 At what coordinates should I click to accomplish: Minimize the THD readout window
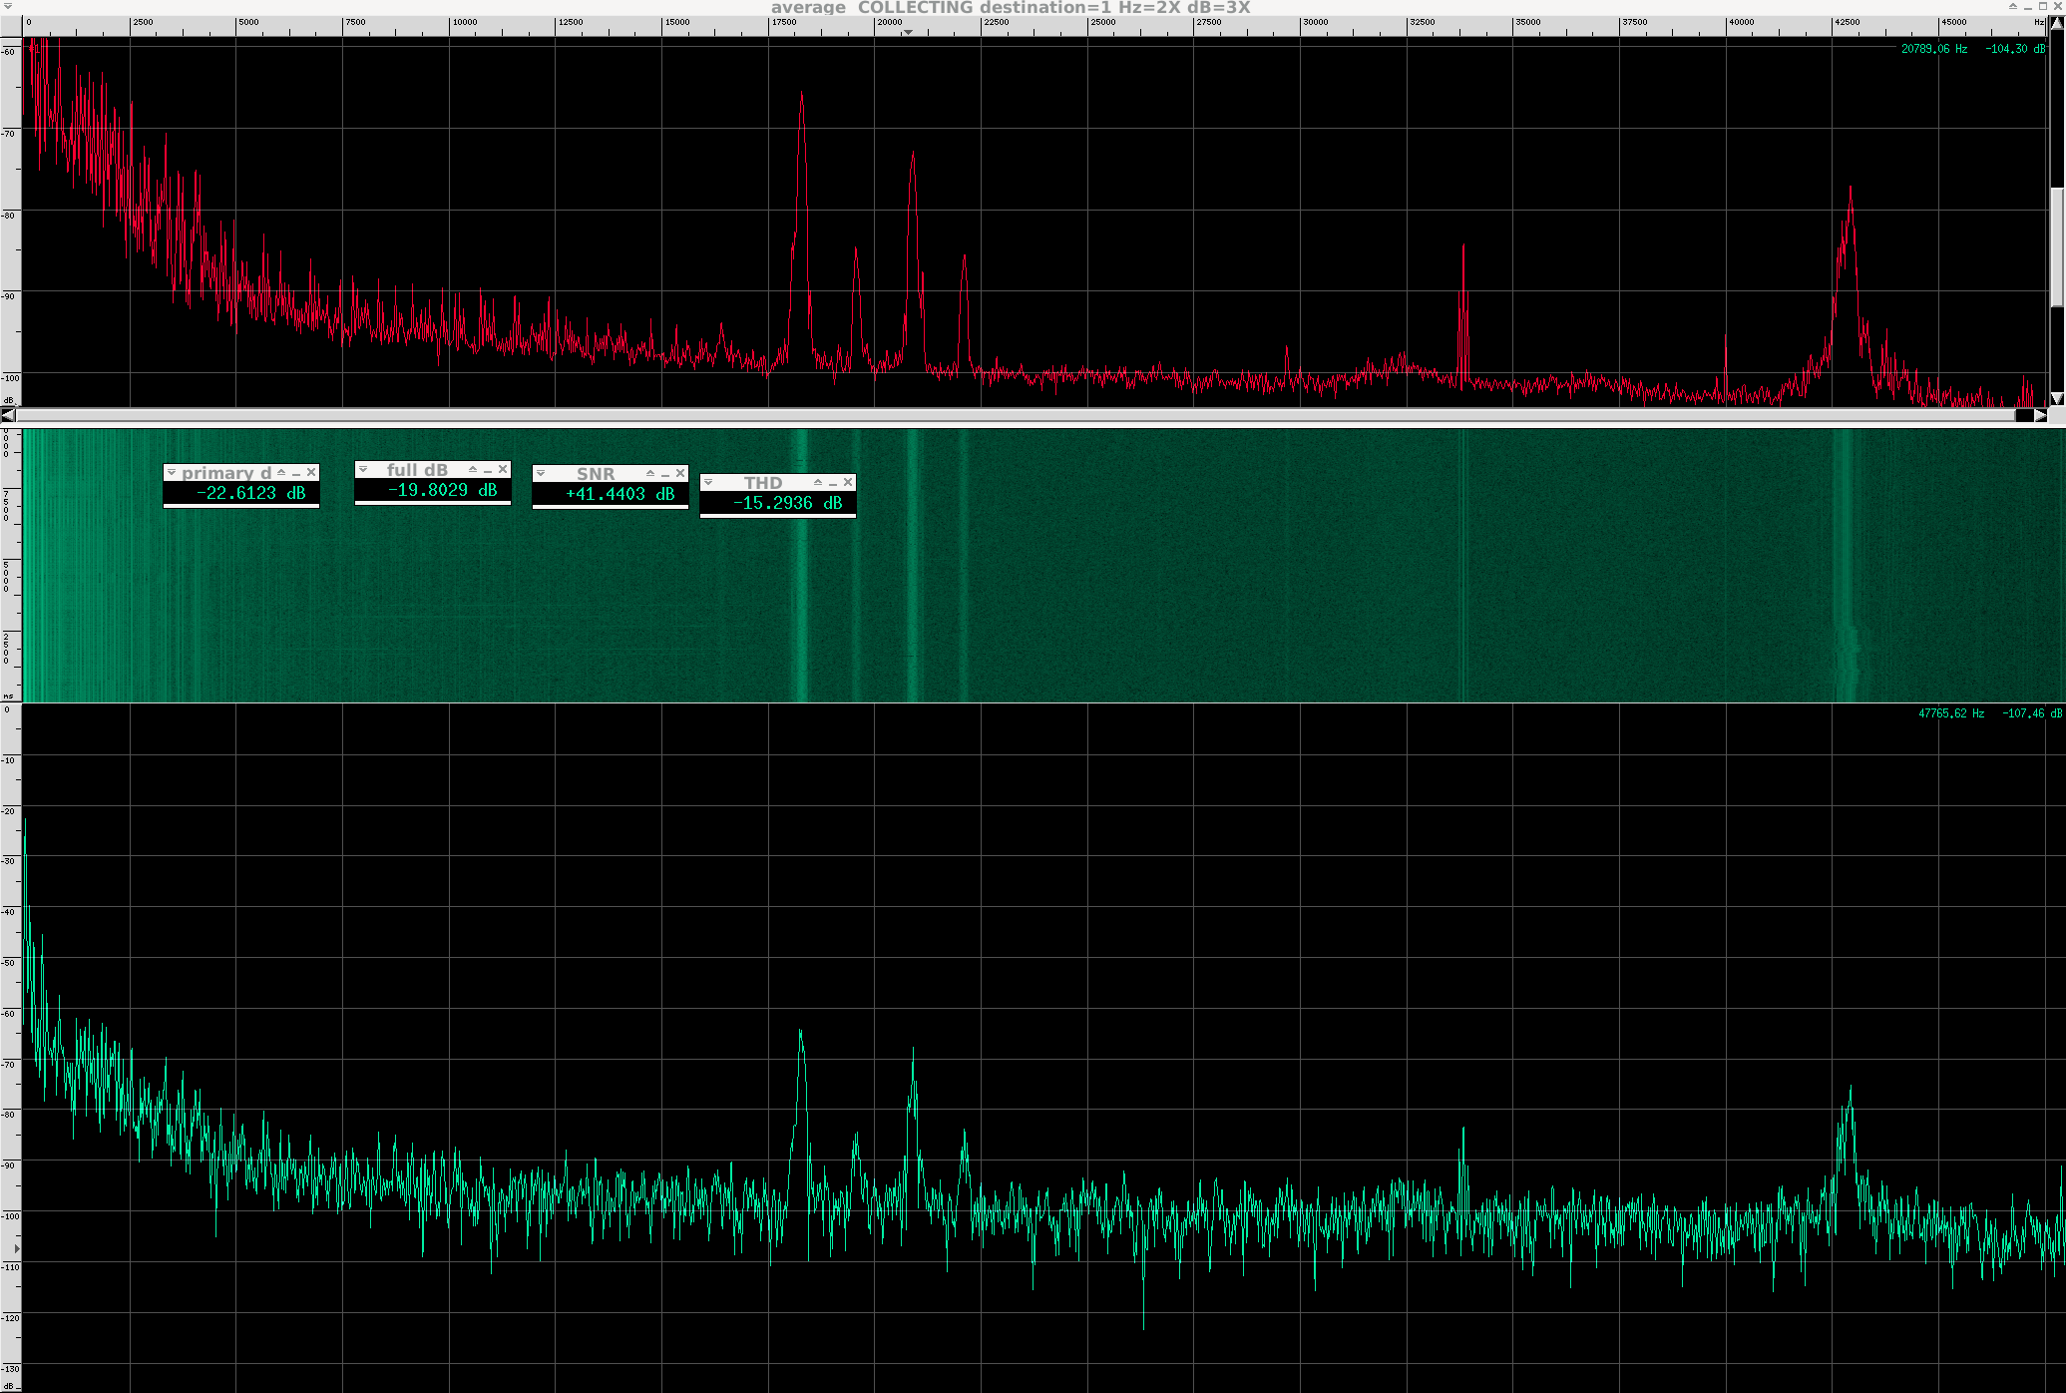(833, 484)
